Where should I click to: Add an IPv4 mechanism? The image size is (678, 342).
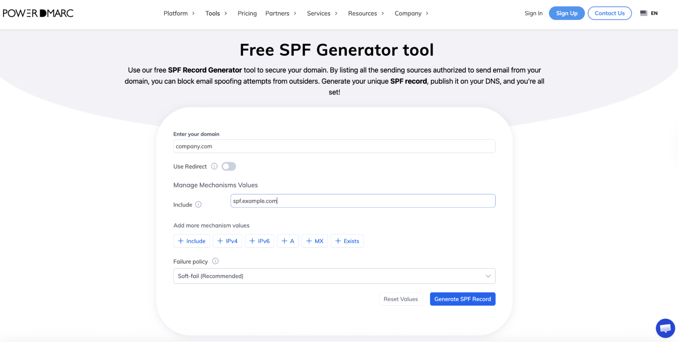click(227, 241)
